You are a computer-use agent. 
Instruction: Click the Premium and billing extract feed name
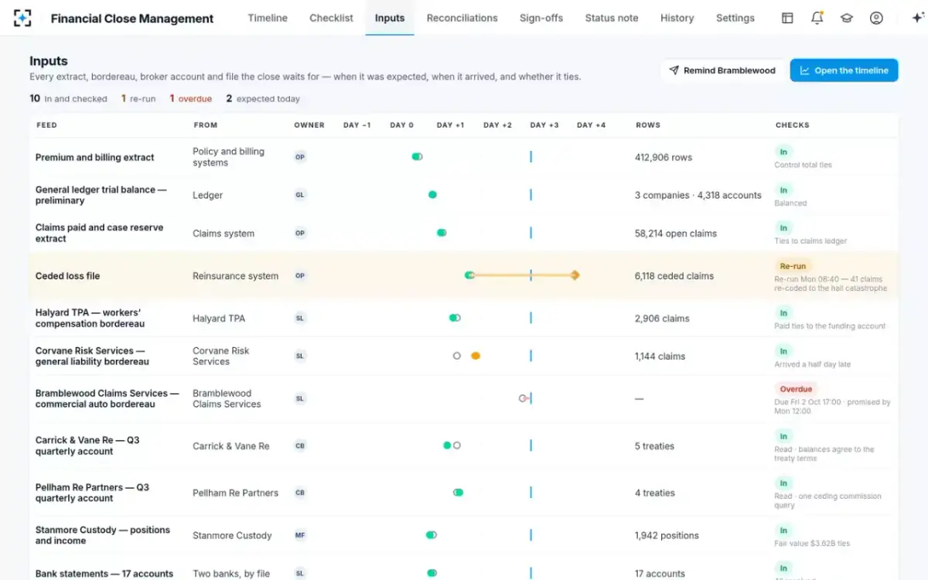coord(95,157)
